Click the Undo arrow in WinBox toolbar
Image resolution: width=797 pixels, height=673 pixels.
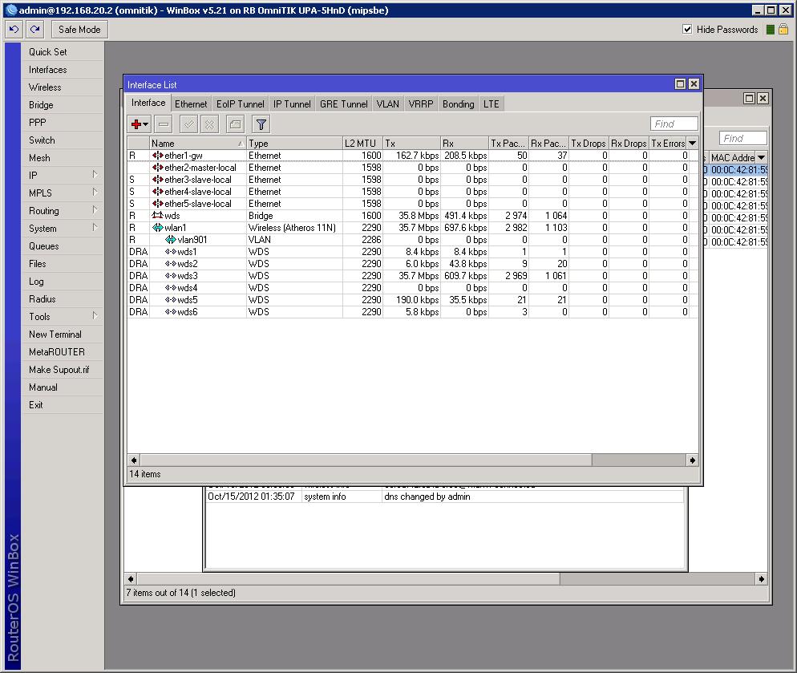14,30
